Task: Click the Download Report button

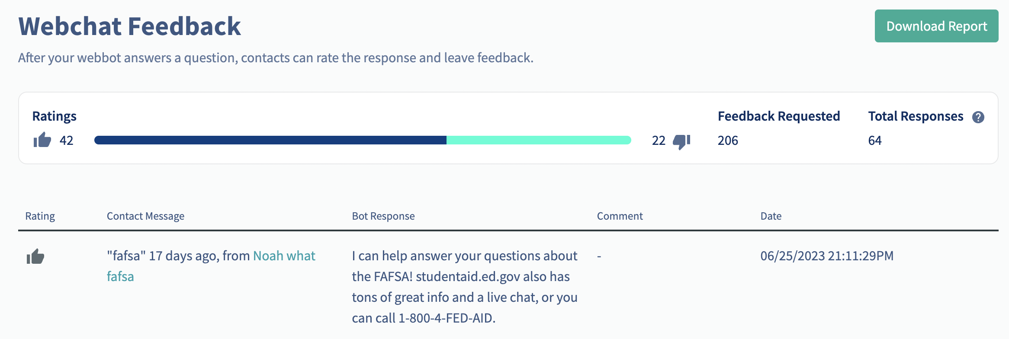Action: 936,26
